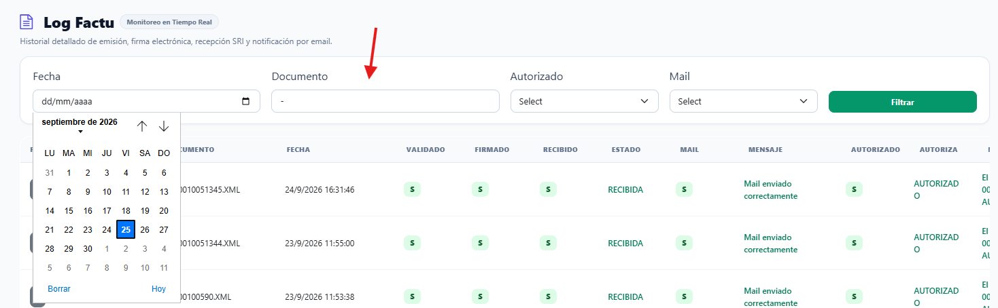Click the FIRMADO S badge in second row
998x308 pixels.
[x=480, y=243]
